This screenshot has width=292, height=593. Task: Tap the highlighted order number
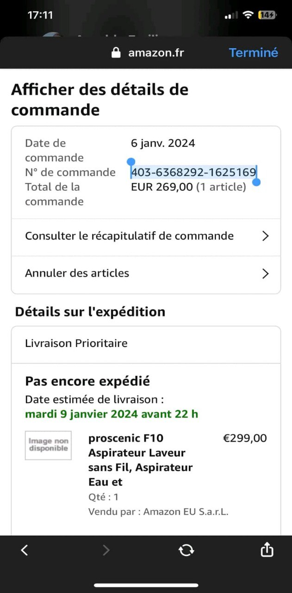point(193,172)
